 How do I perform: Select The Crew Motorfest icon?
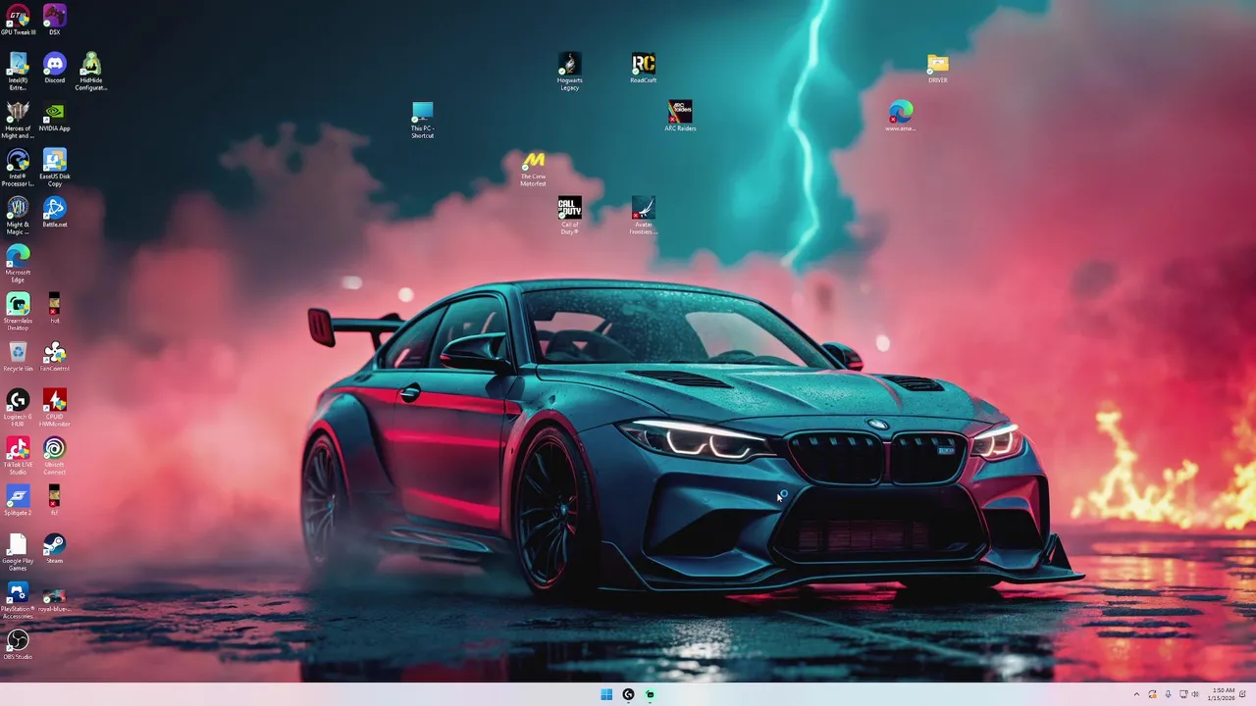point(533,168)
